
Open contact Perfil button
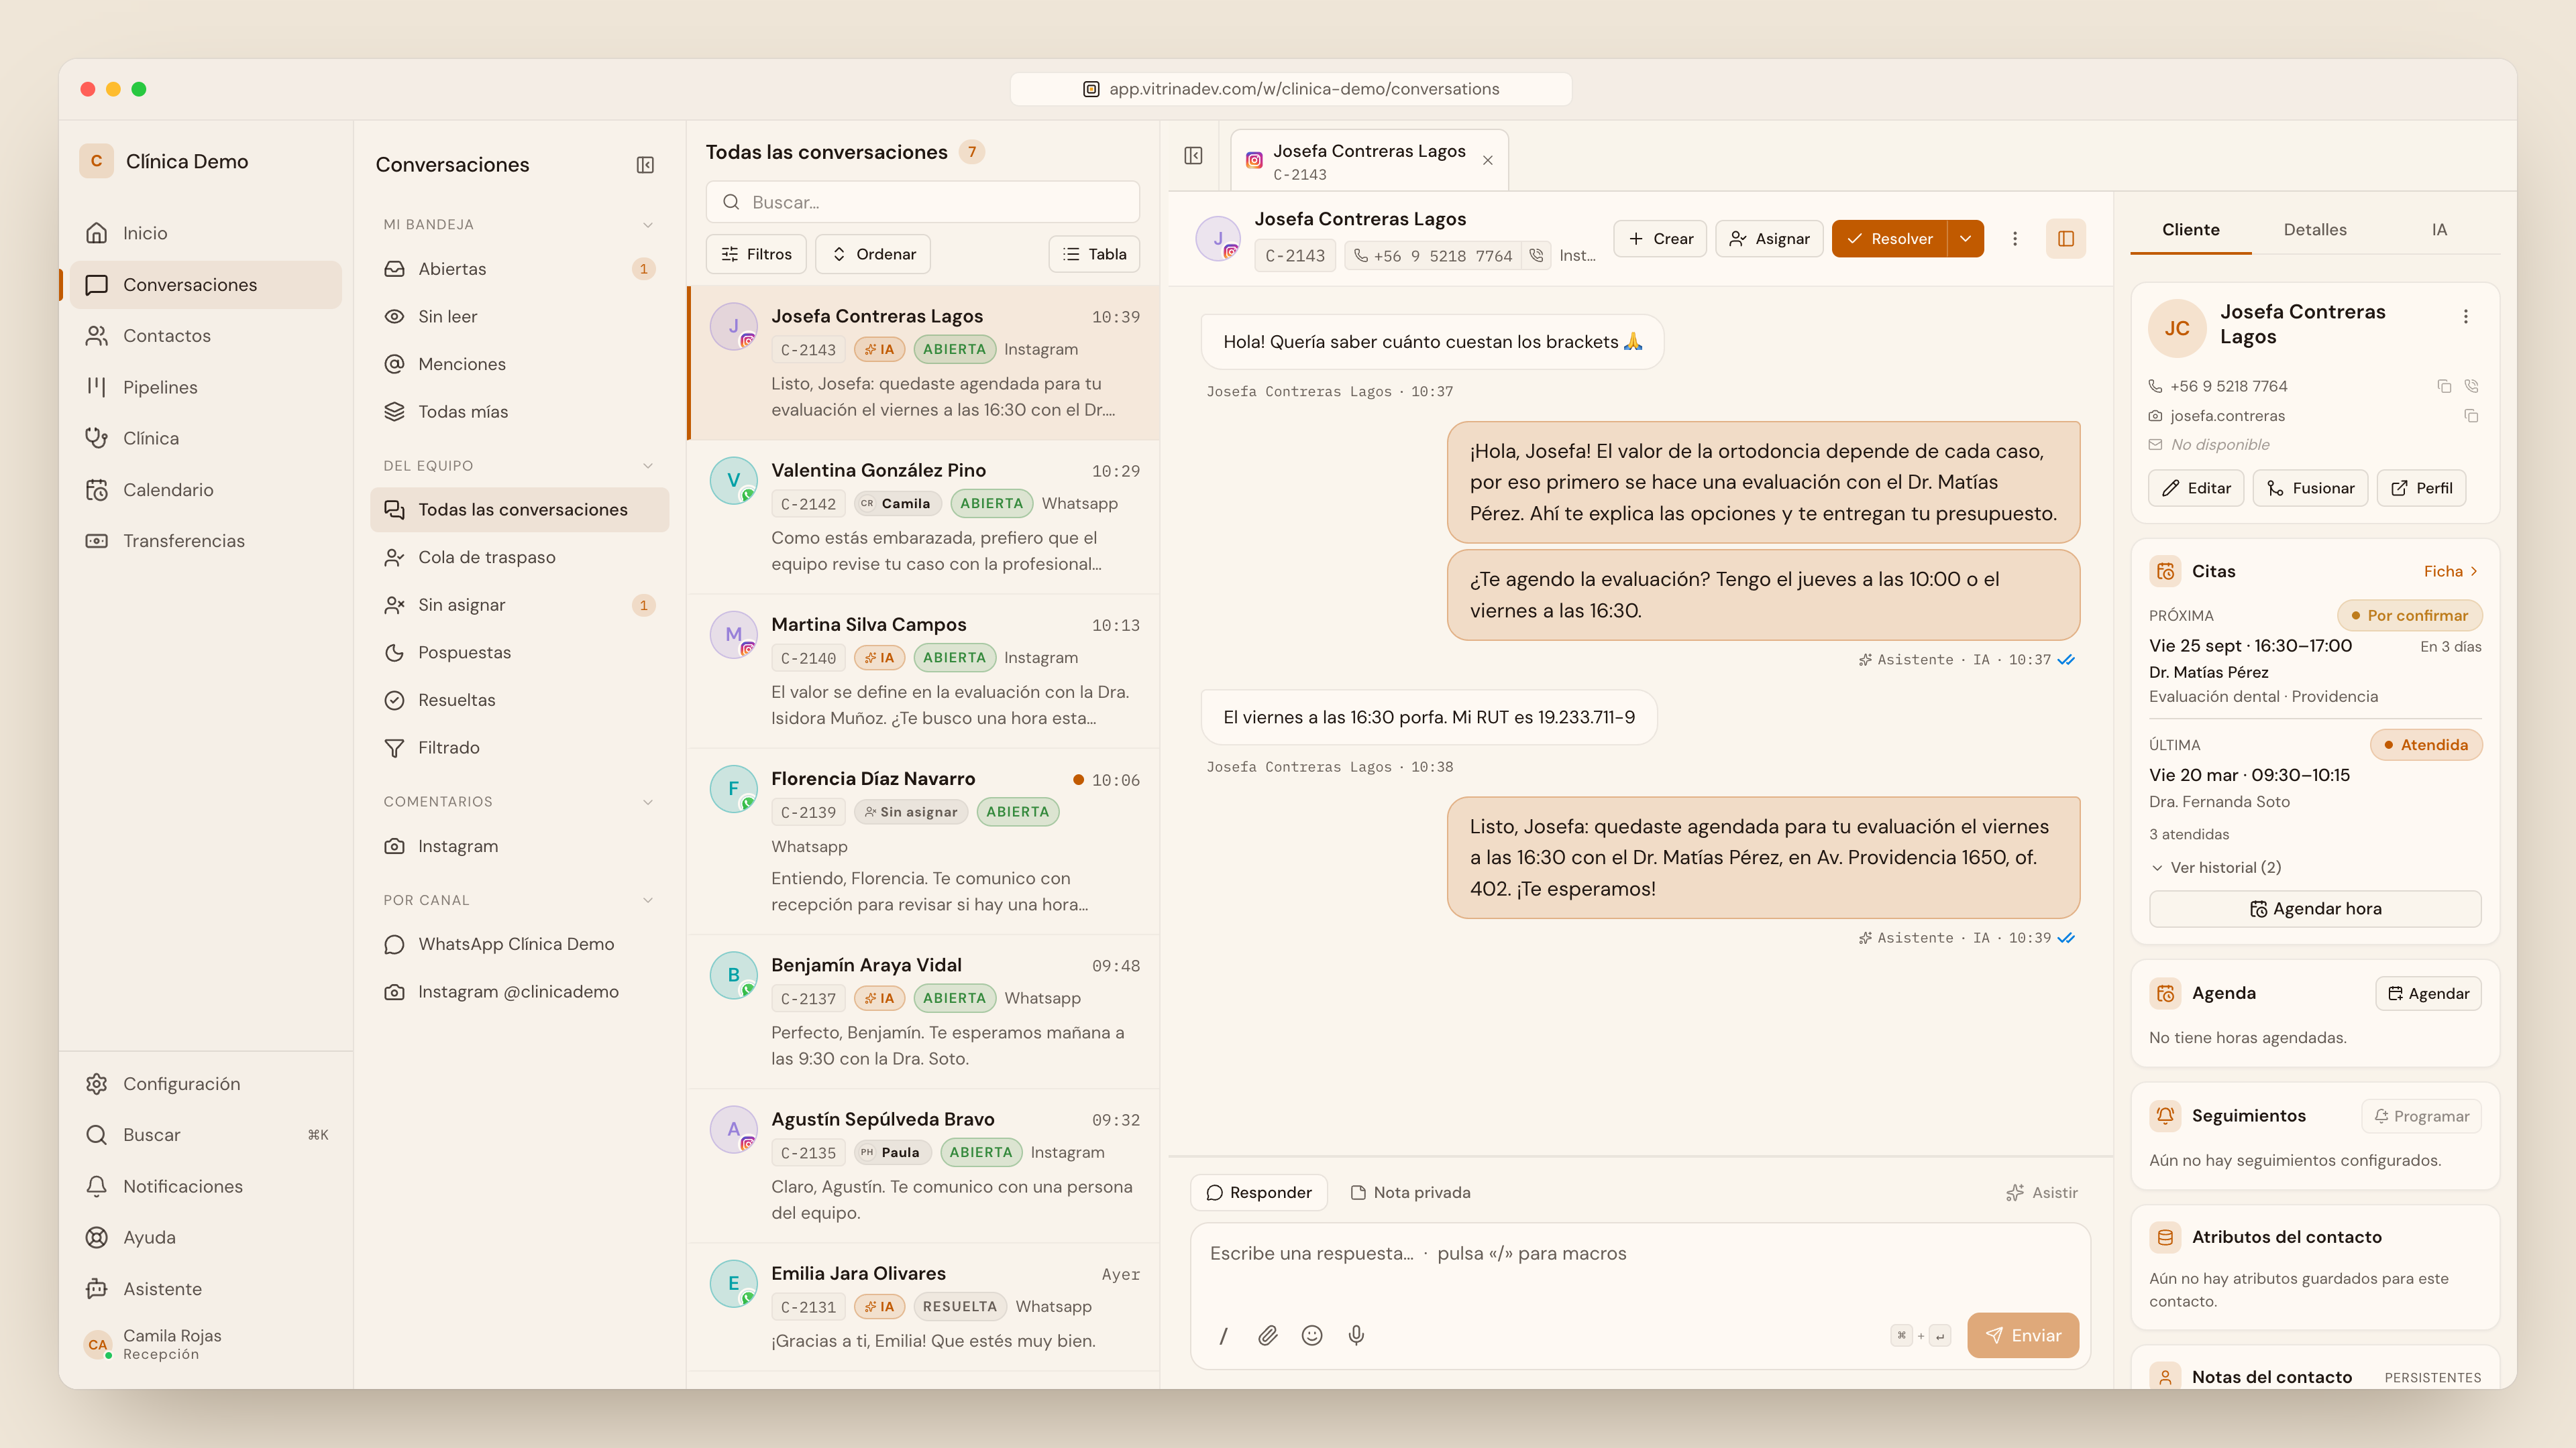pyautogui.click(x=2421, y=487)
